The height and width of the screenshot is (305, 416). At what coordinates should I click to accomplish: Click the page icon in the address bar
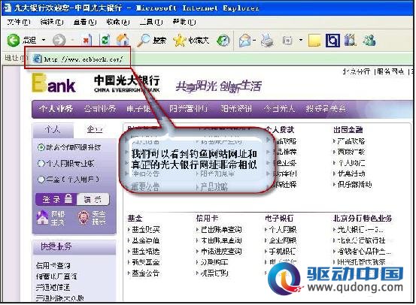37,59
